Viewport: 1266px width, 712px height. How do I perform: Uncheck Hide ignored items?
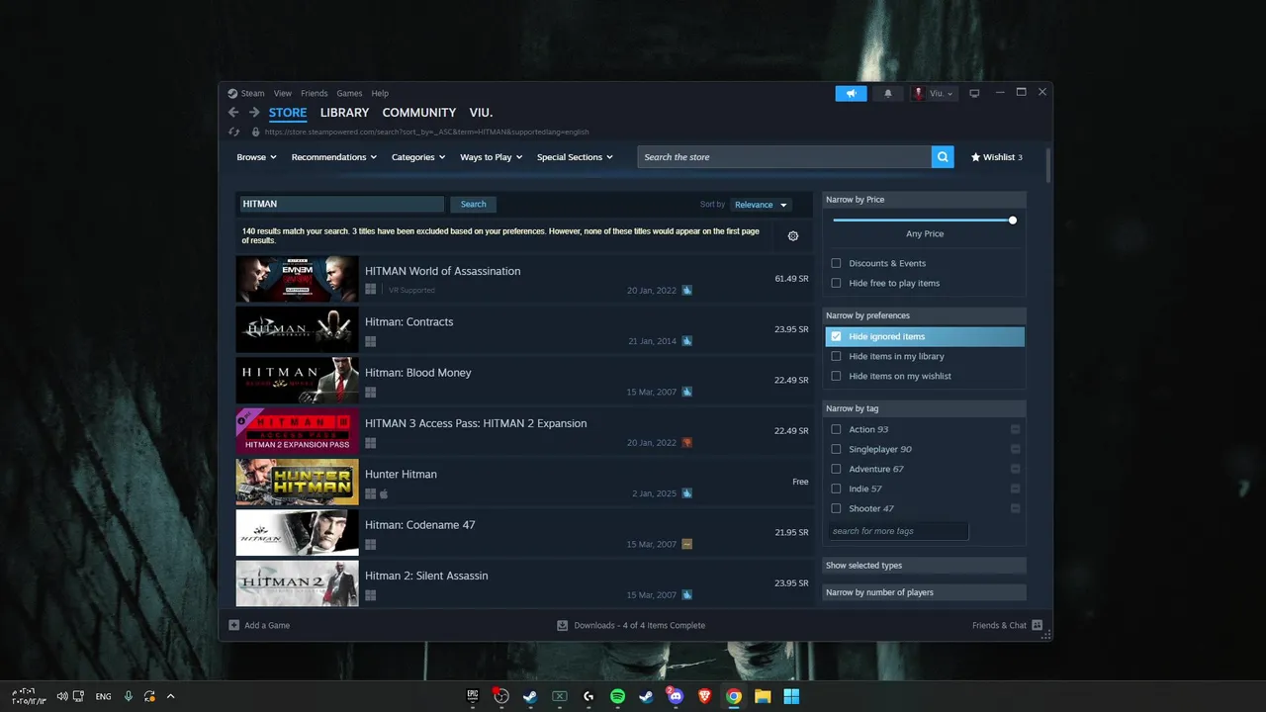(836, 336)
